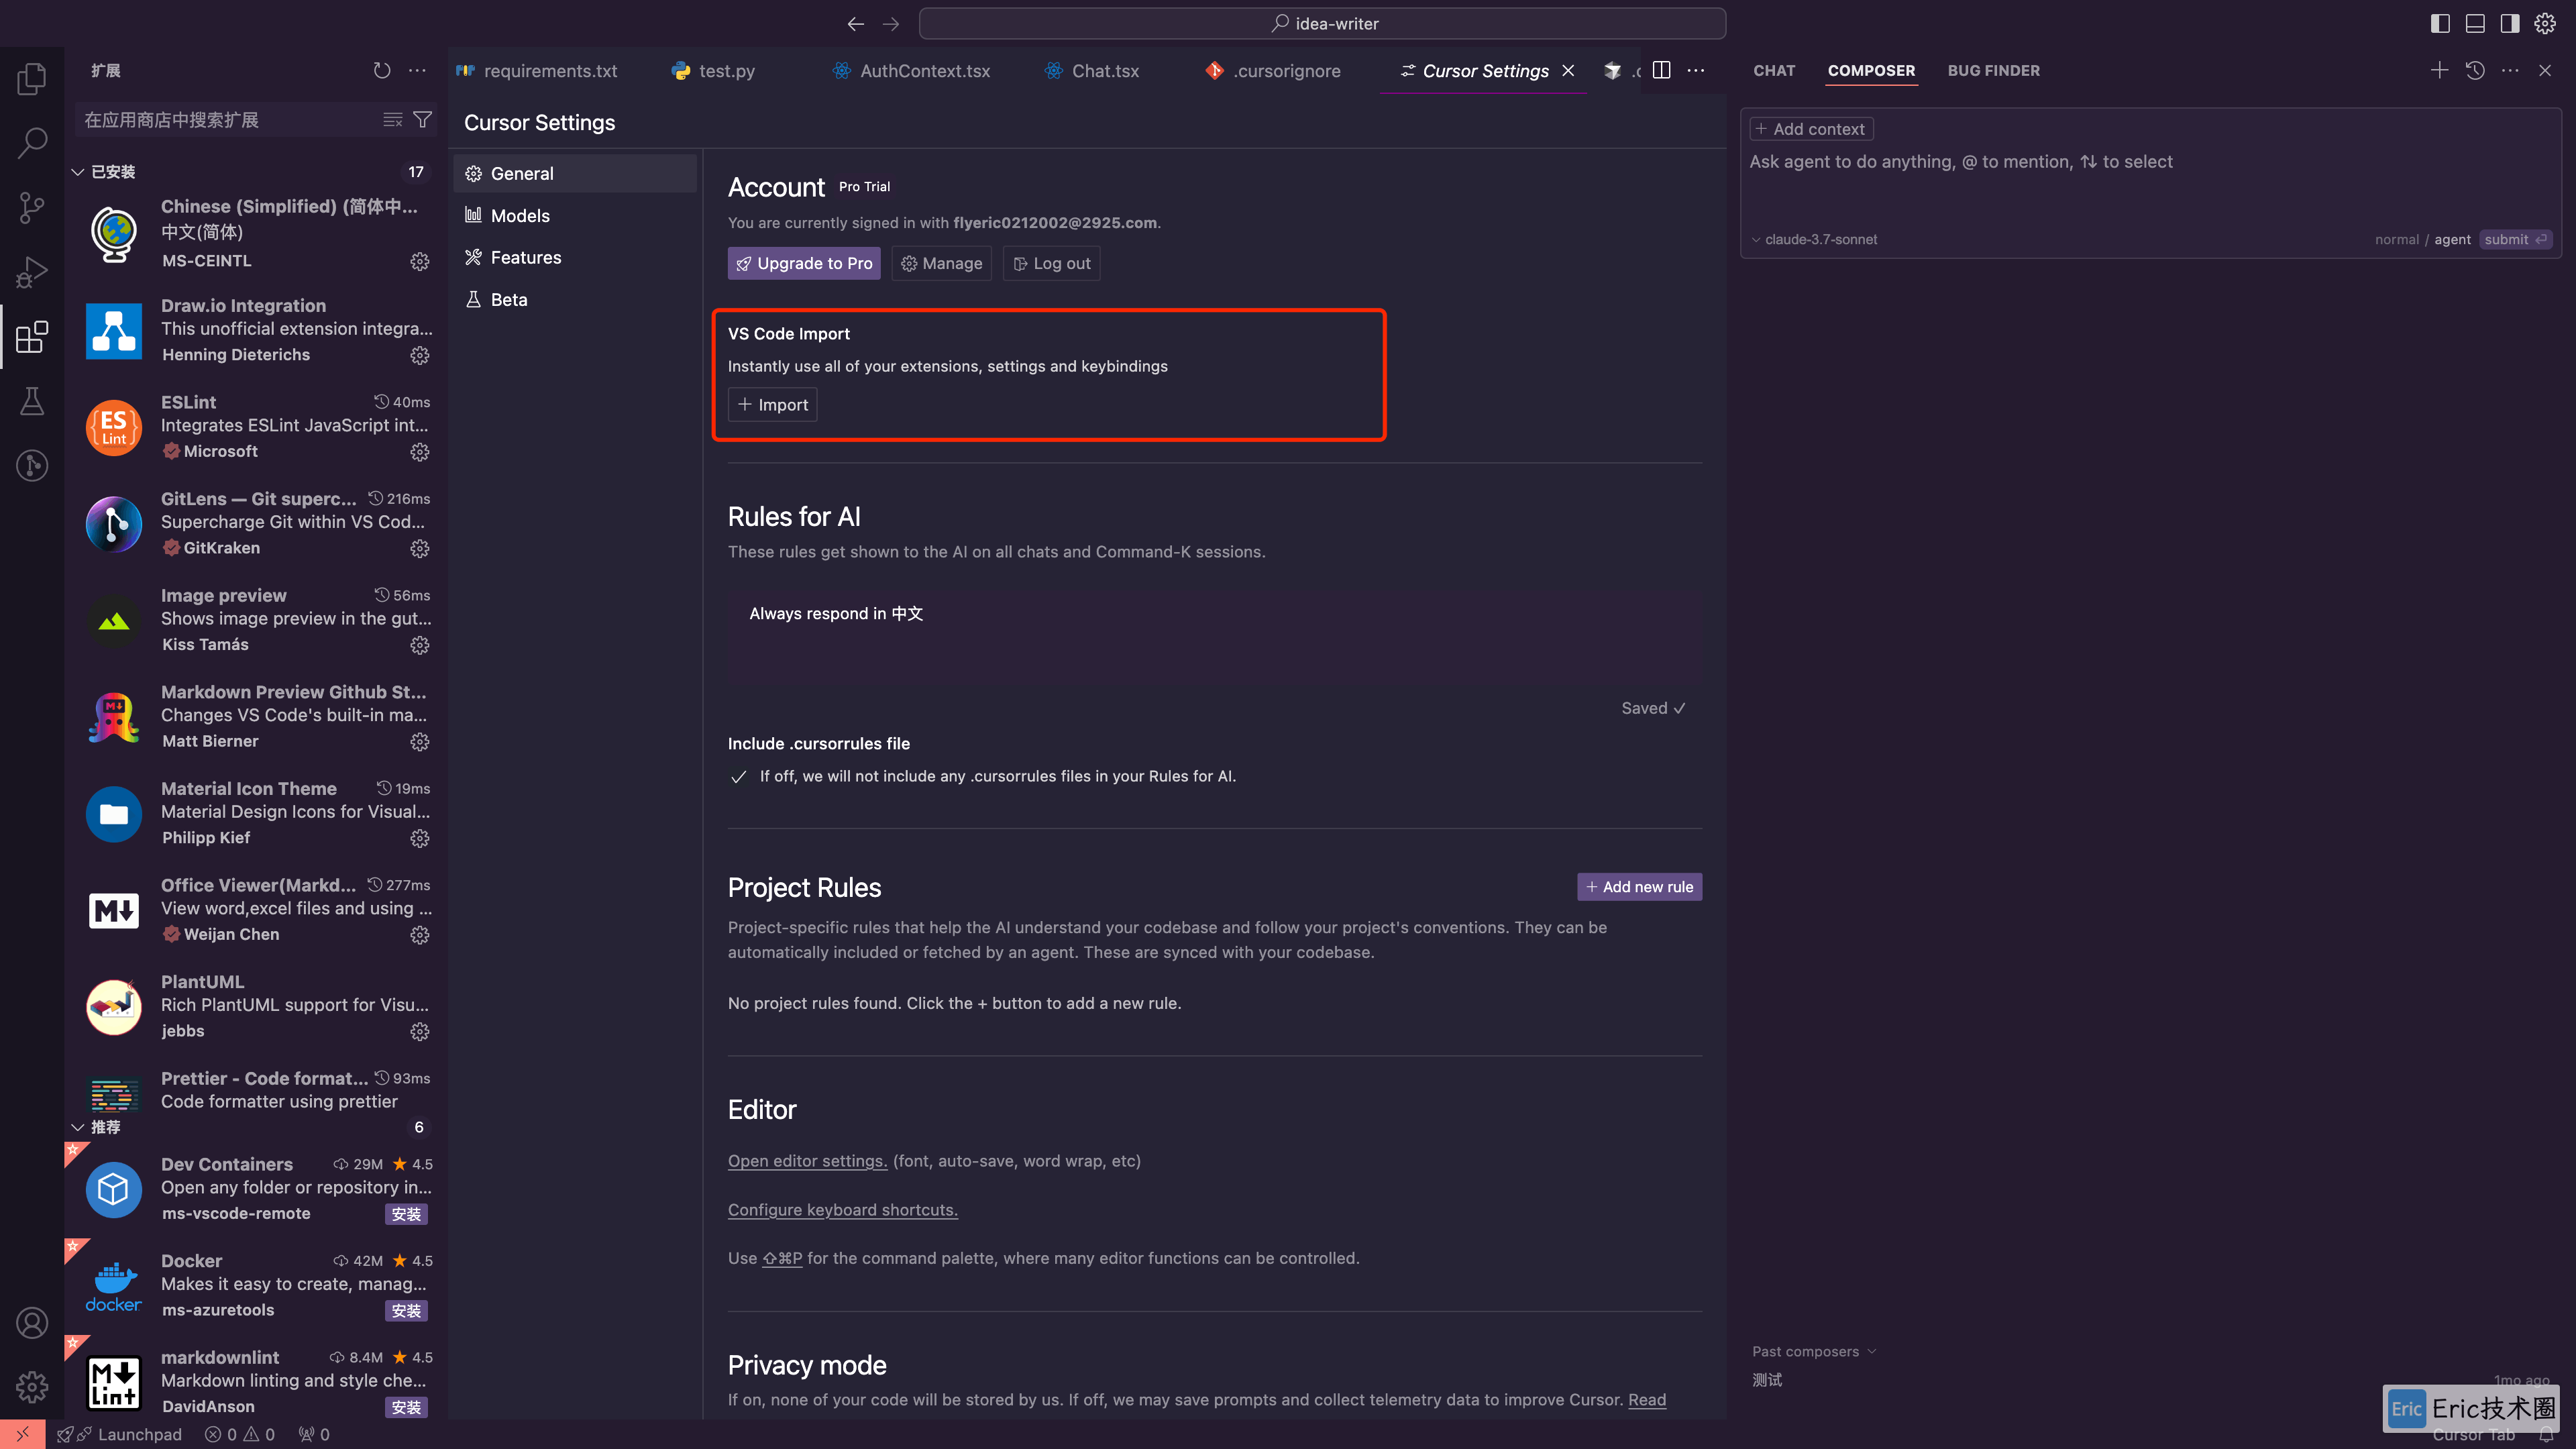Open remote window indicator in status bar
2576x1449 pixels.
click(x=22, y=1434)
